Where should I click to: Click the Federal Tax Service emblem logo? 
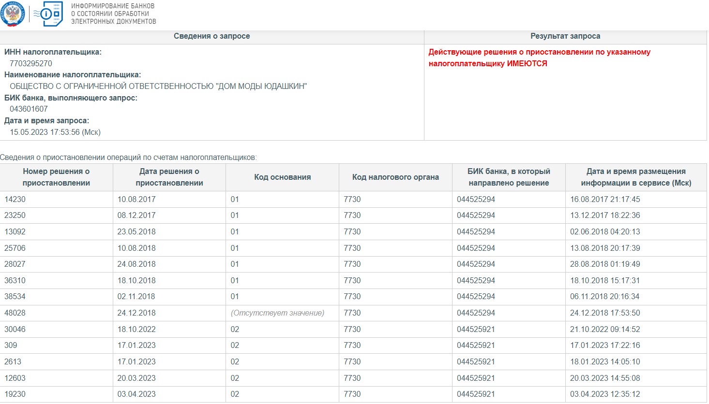pos(12,14)
